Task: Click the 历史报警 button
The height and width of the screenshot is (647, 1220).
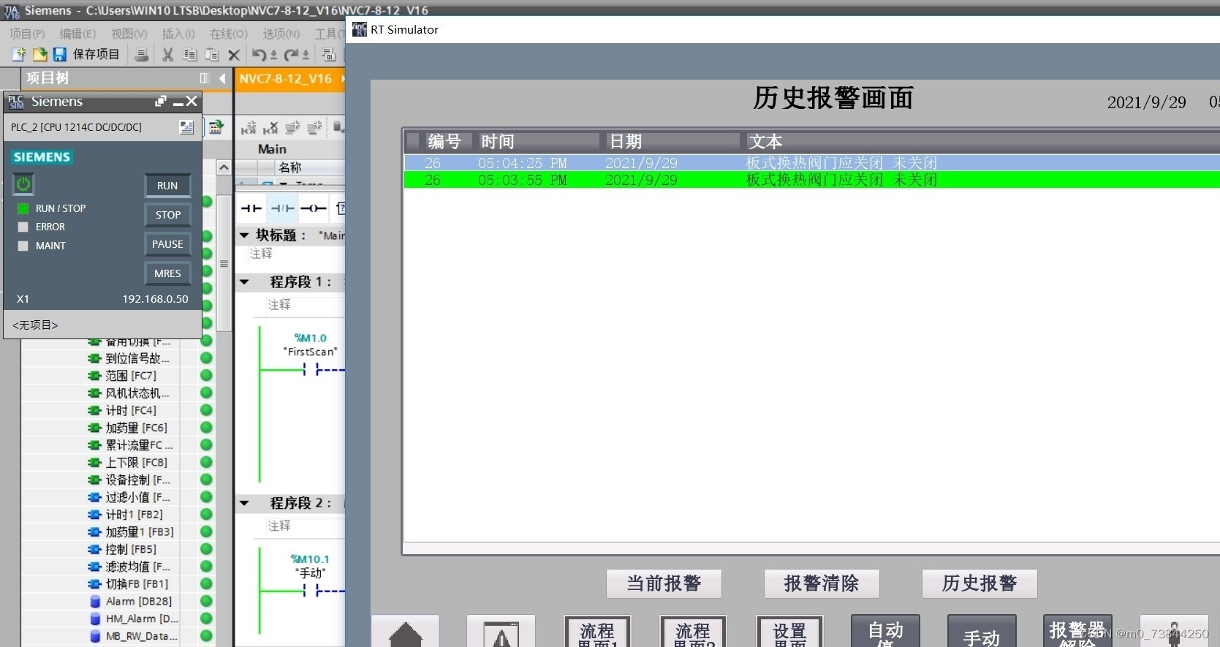Action: 980,583
